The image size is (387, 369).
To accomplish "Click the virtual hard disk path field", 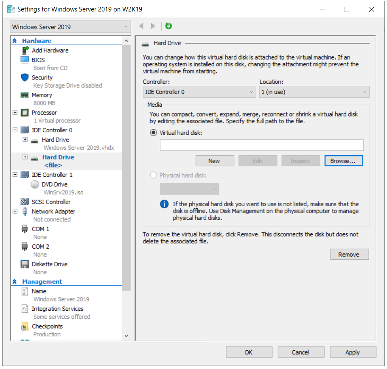I will [x=261, y=145].
